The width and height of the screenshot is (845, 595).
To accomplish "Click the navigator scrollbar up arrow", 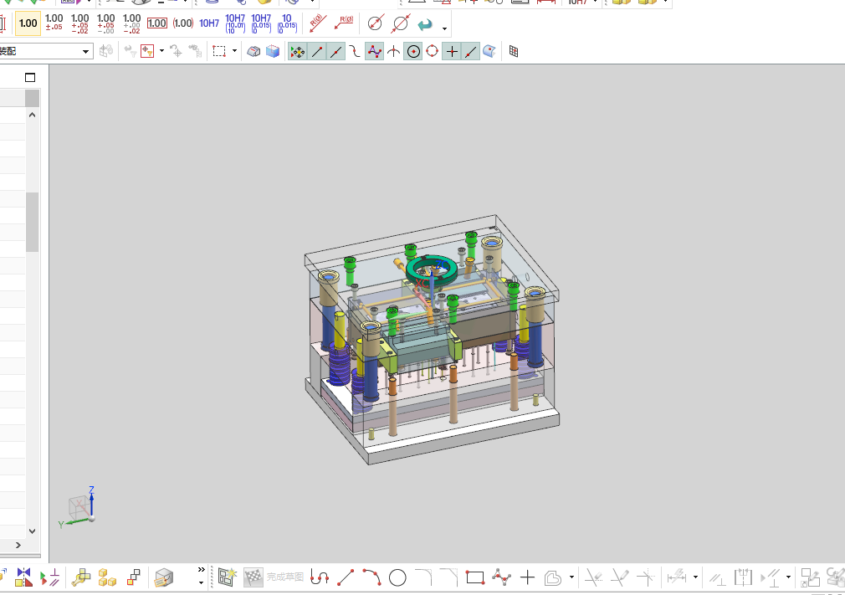I will click(x=33, y=115).
